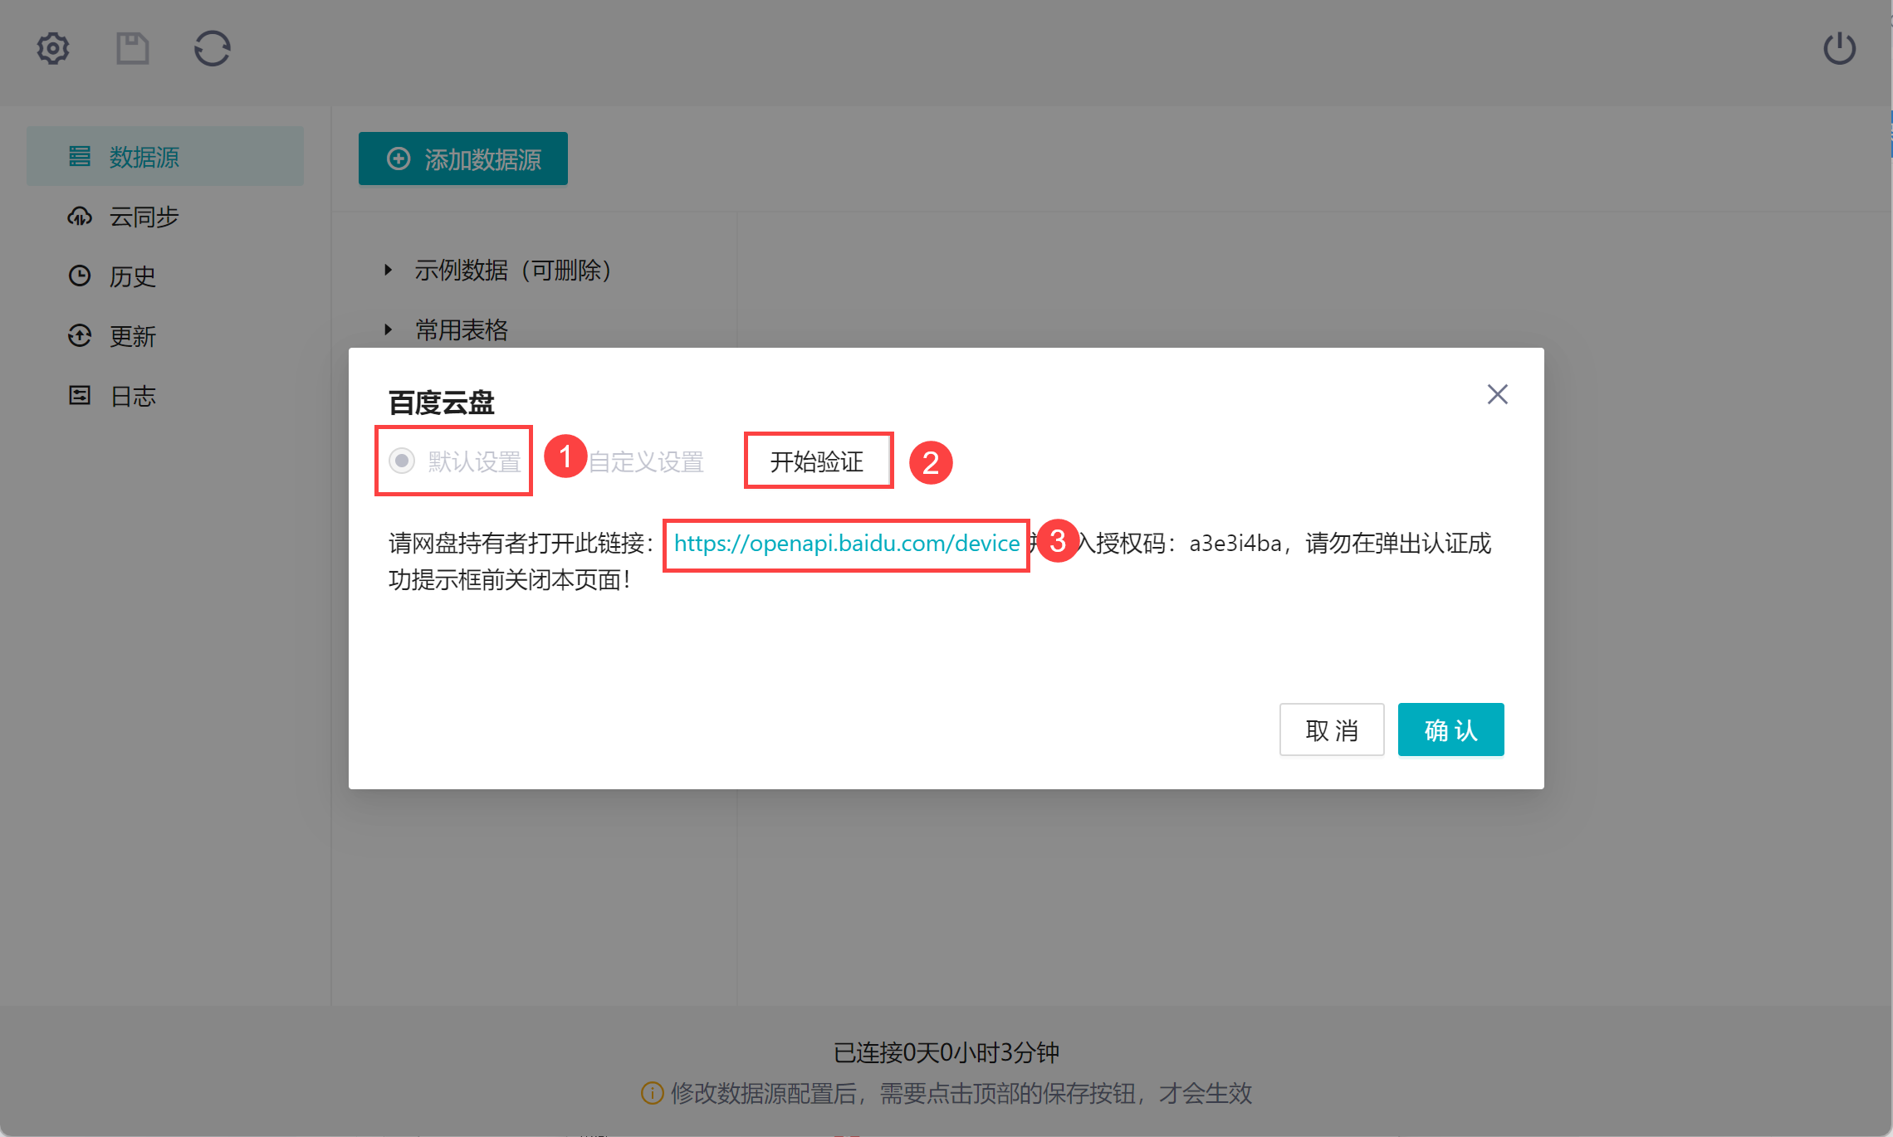Click the 历史 clock icon
Image resolution: width=1893 pixels, height=1137 pixels.
(80, 276)
